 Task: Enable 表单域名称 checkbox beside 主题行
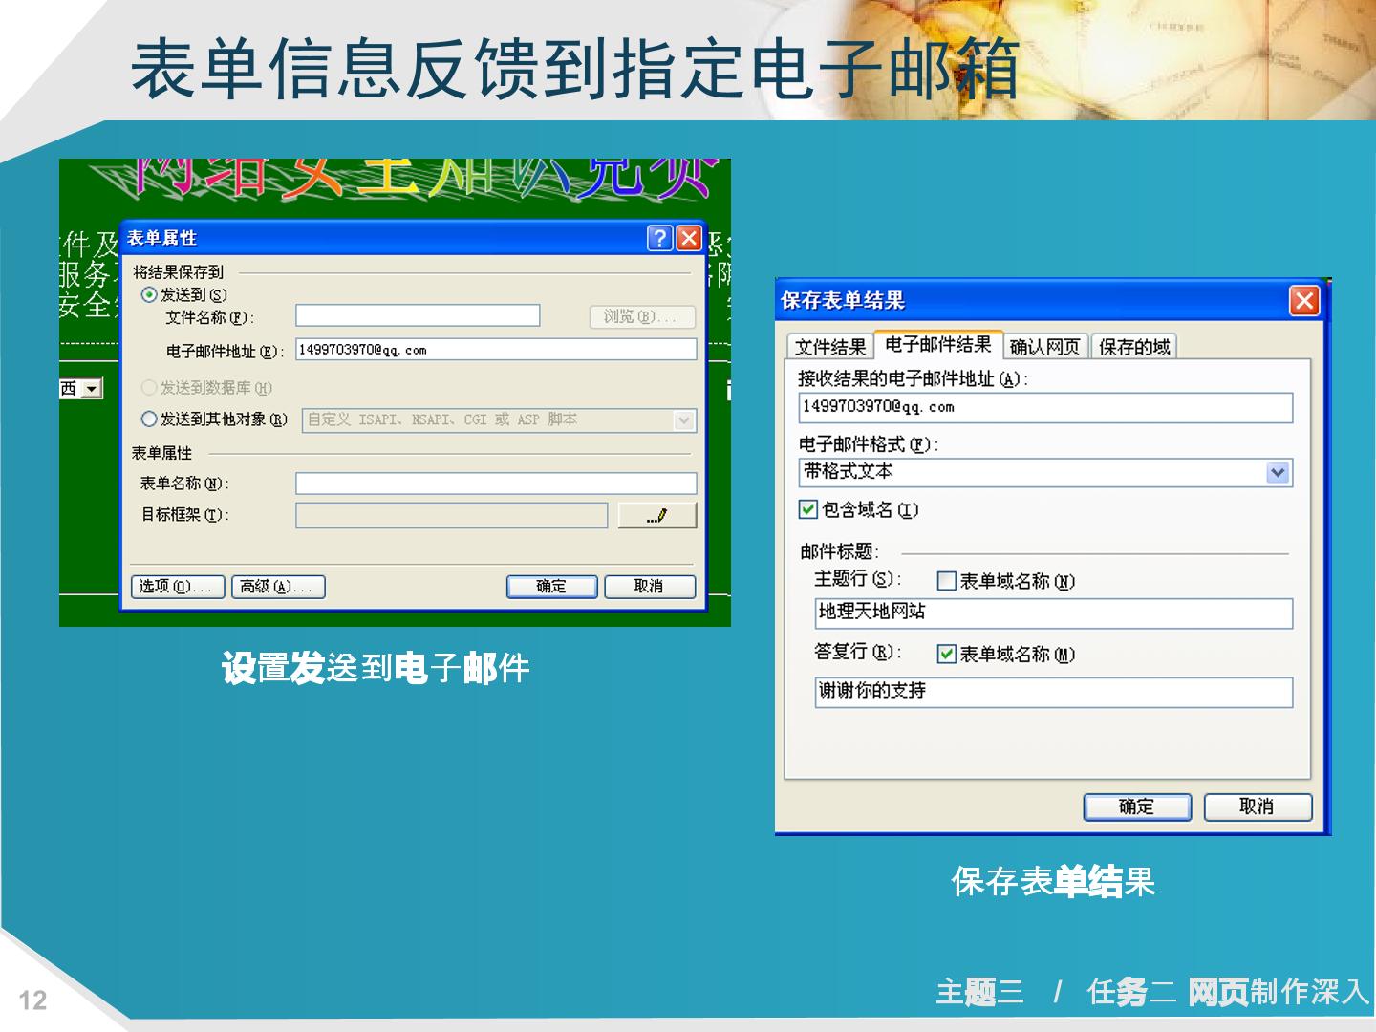click(947, 580)
